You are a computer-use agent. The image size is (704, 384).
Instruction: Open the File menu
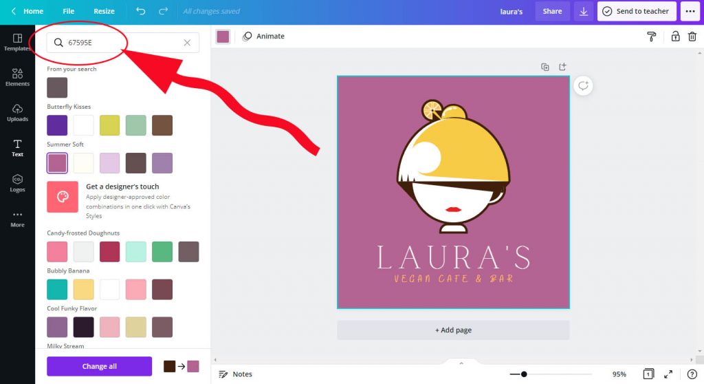(x=68, y=11)
